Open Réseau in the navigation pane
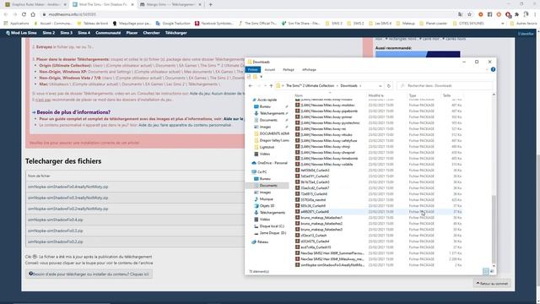 [262, 242]
